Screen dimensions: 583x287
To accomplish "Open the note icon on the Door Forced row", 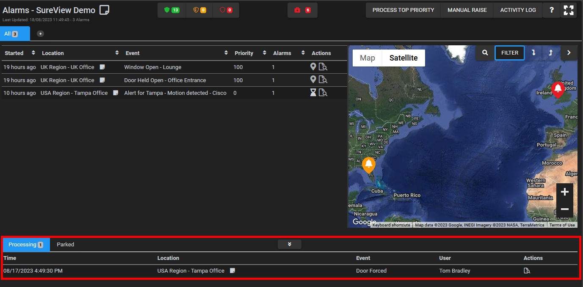I will click(232, 270).
